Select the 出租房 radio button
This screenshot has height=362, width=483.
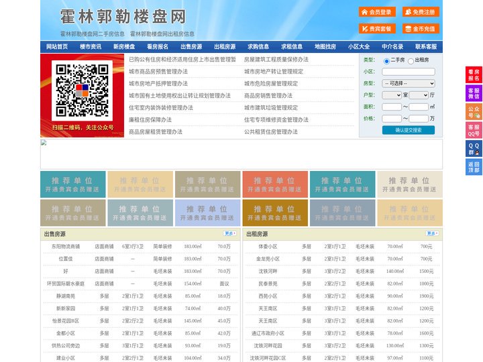click(411, 61)
